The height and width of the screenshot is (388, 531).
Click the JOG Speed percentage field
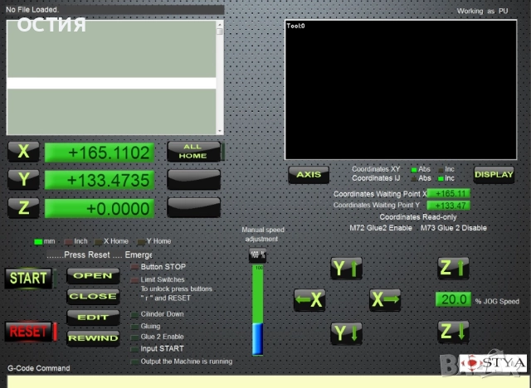coord(453,299)
